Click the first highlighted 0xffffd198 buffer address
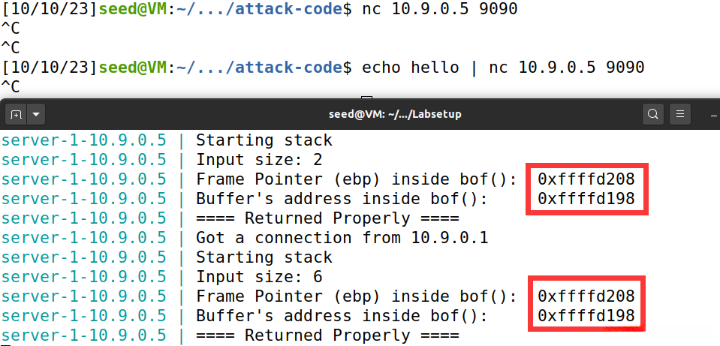The width and height of the screenshot is (720, 346). coord(586,199)
